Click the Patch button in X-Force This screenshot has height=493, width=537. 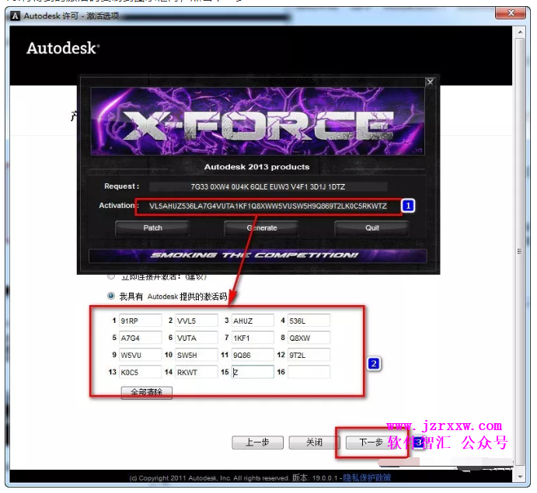pos(152,227)
